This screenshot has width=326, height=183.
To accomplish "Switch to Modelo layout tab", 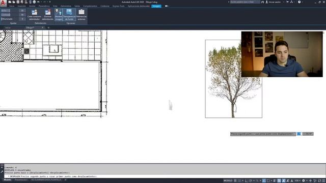I will (x=8, y=180).
